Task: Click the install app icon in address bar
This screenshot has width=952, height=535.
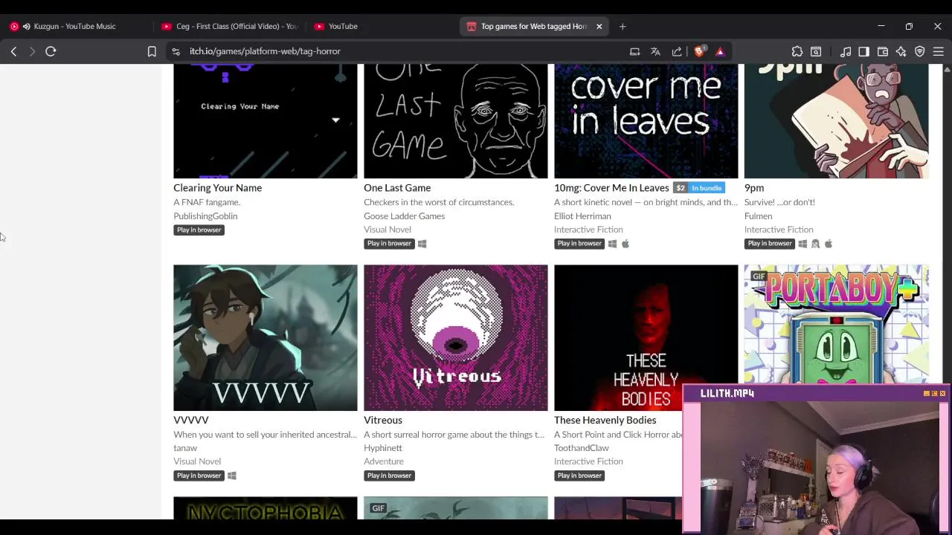Action: [x=634, y=51]
